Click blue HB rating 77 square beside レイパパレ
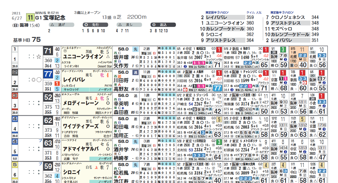 point(48,74)
